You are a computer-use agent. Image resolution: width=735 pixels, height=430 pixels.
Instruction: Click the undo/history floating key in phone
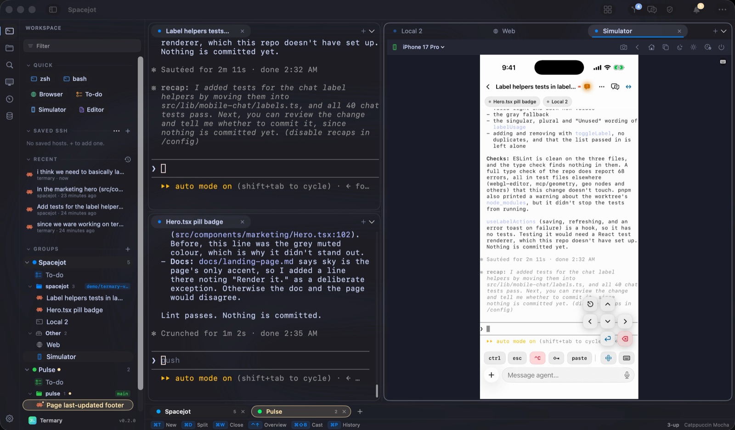point(590,304)
